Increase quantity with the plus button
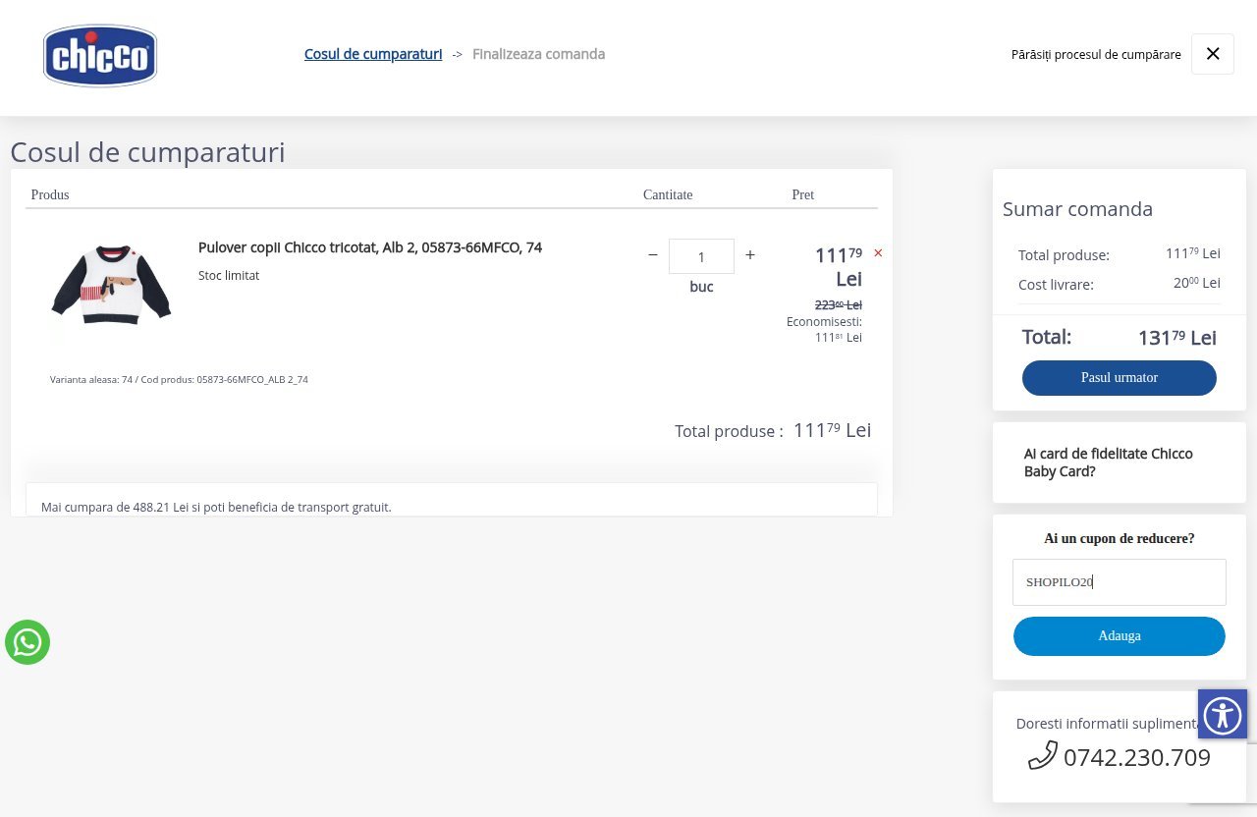The height and width of the screenshot is (817, 1257). [750, 255]
